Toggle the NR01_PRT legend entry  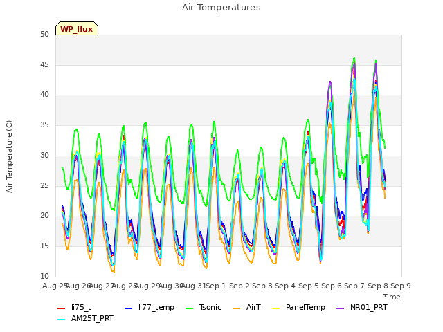[362, 307]
